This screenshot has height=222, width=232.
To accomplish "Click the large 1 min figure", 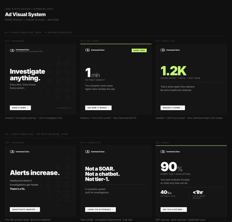I will point(93,73).
